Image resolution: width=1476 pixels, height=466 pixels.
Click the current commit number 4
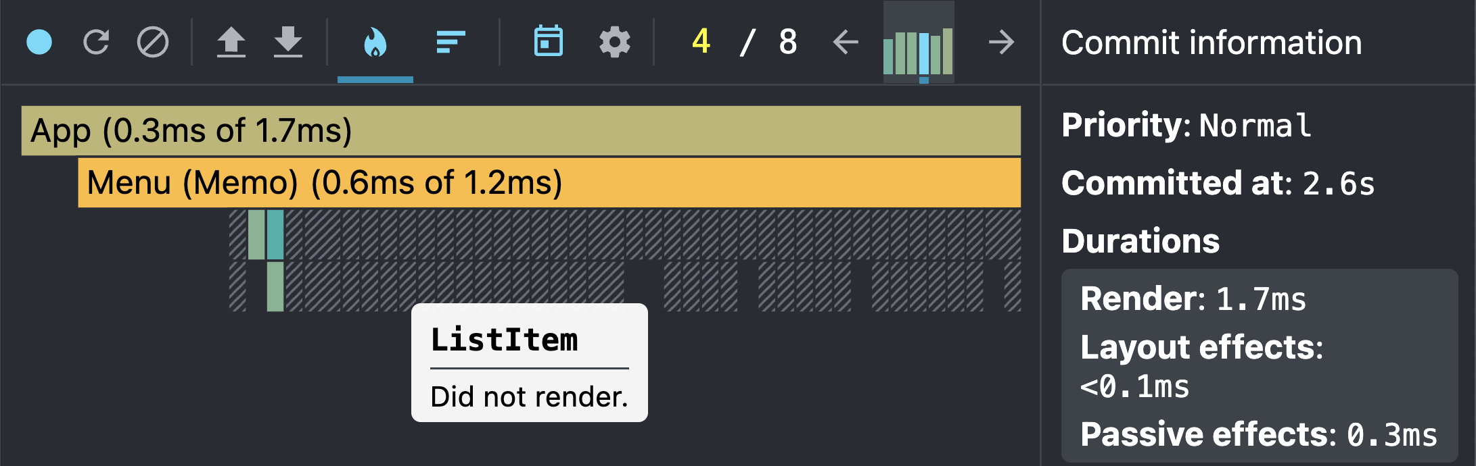(x=701, y=41)
